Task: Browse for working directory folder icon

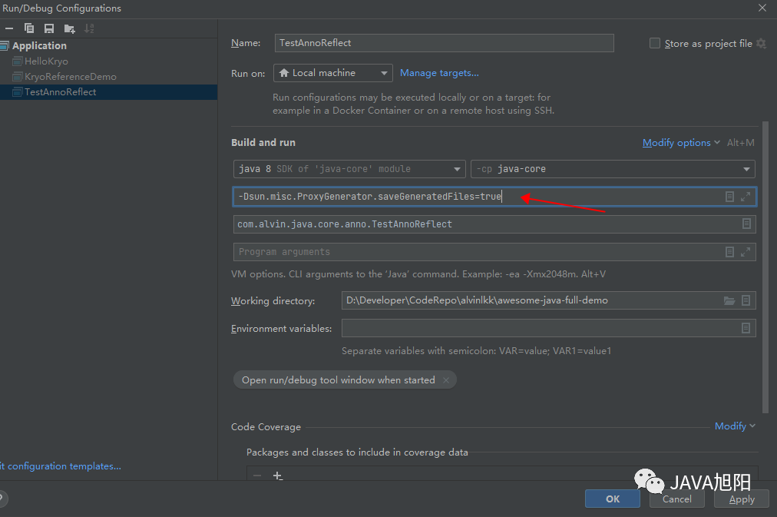Action: tap(729, 300)
